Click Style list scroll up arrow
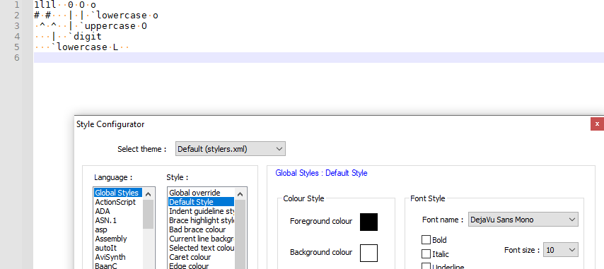The width and height of the screenshot is (604, 269). point(240,194)
